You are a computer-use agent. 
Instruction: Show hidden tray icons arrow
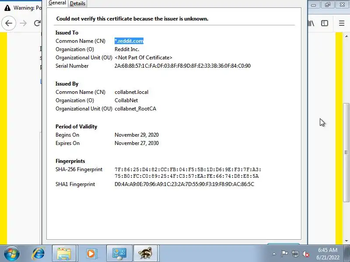274,254
